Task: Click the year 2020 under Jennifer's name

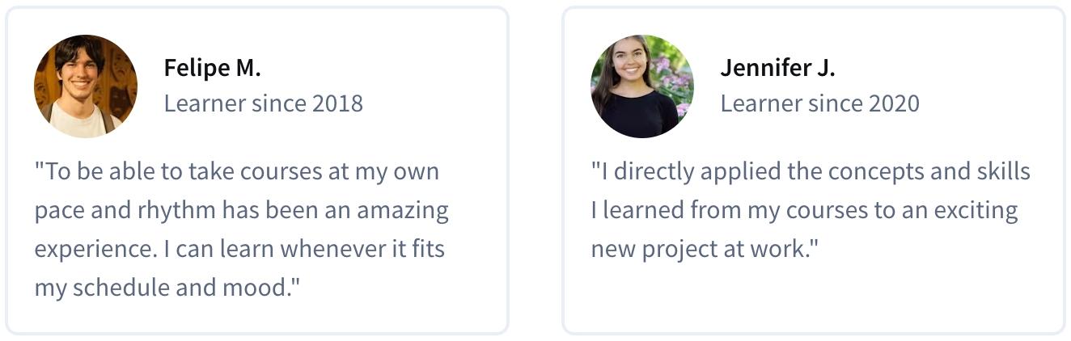Action: click(894, 103)
